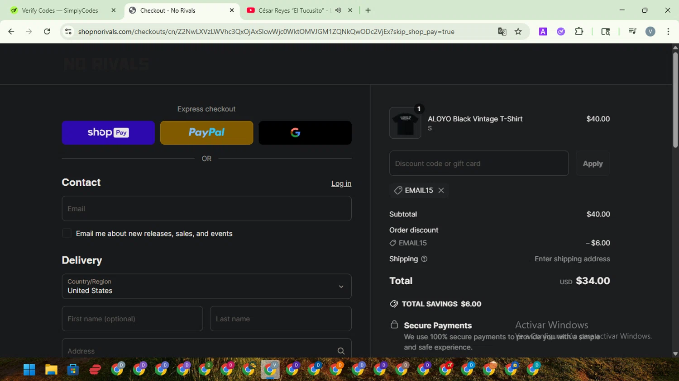Click the shipping help question icon
This screenshot has width=679, height=381.
click(x=424, y=259)
